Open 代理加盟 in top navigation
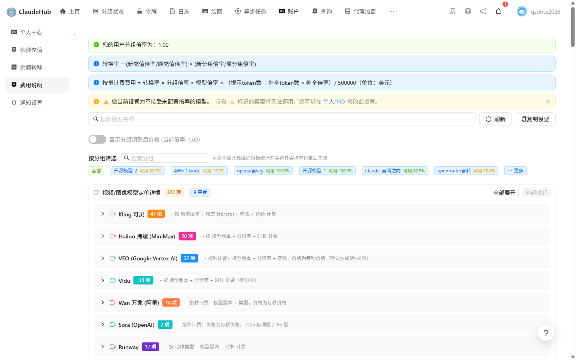Screen dimensions: 576x360 pyautogui.click(x=360, y=11)
